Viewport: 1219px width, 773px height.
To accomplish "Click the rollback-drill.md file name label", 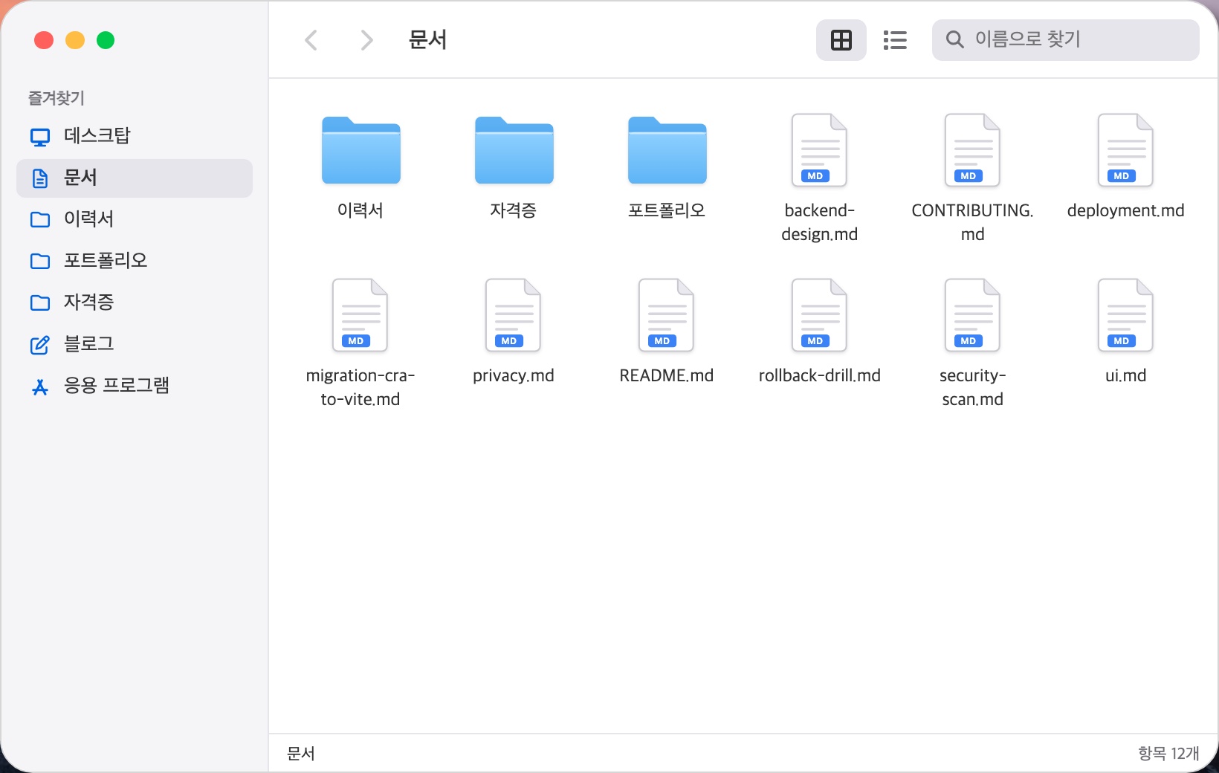I will click(x=819, y=375).
